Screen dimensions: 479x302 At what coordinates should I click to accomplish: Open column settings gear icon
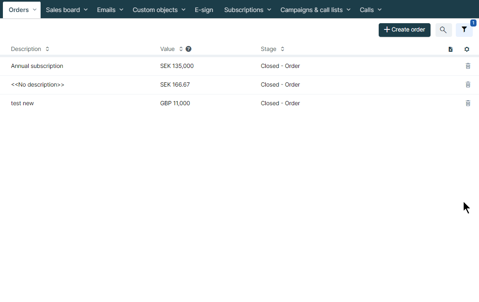click(x=467, y=49)
